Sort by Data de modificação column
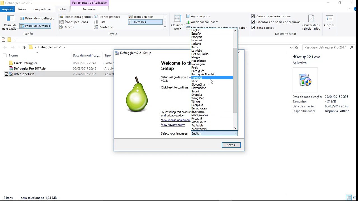 [87, 56]
